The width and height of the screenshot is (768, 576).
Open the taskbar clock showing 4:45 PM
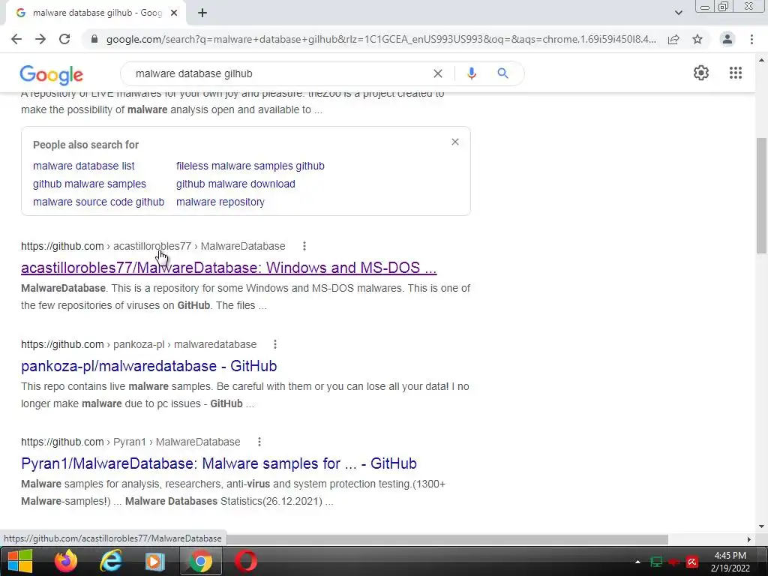[x=730, y=562]
